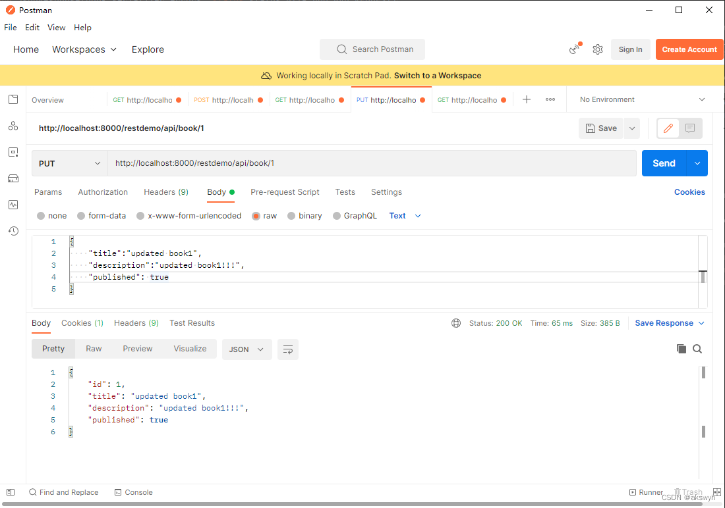Click the response body vertical scrollbar
The height and width of the screenshot is (508, 725).
tap(703, 422)
